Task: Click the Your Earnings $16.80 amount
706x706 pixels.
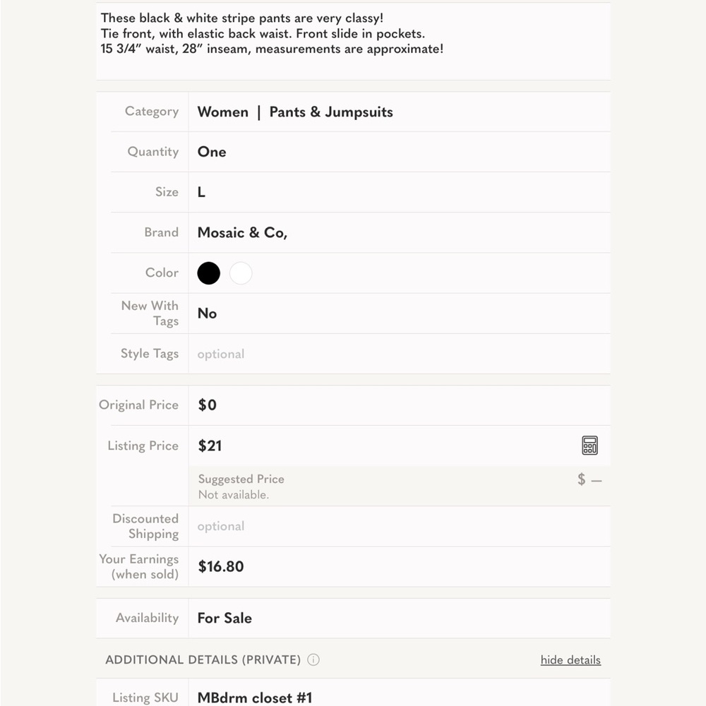Action: click(x=220, y=566)
